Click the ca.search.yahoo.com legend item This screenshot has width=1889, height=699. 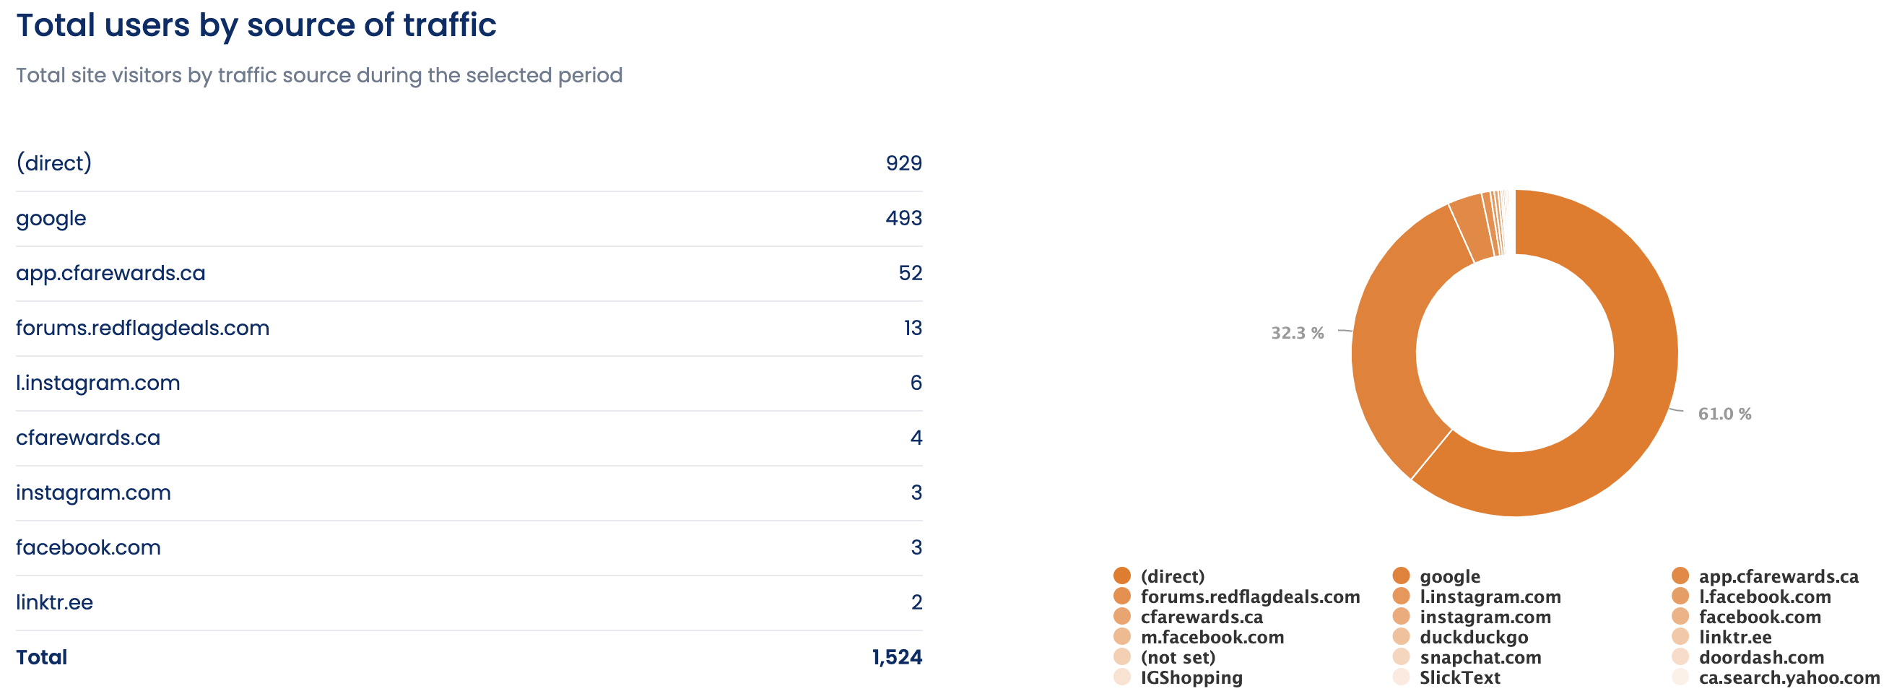(x=1789, y=677)
